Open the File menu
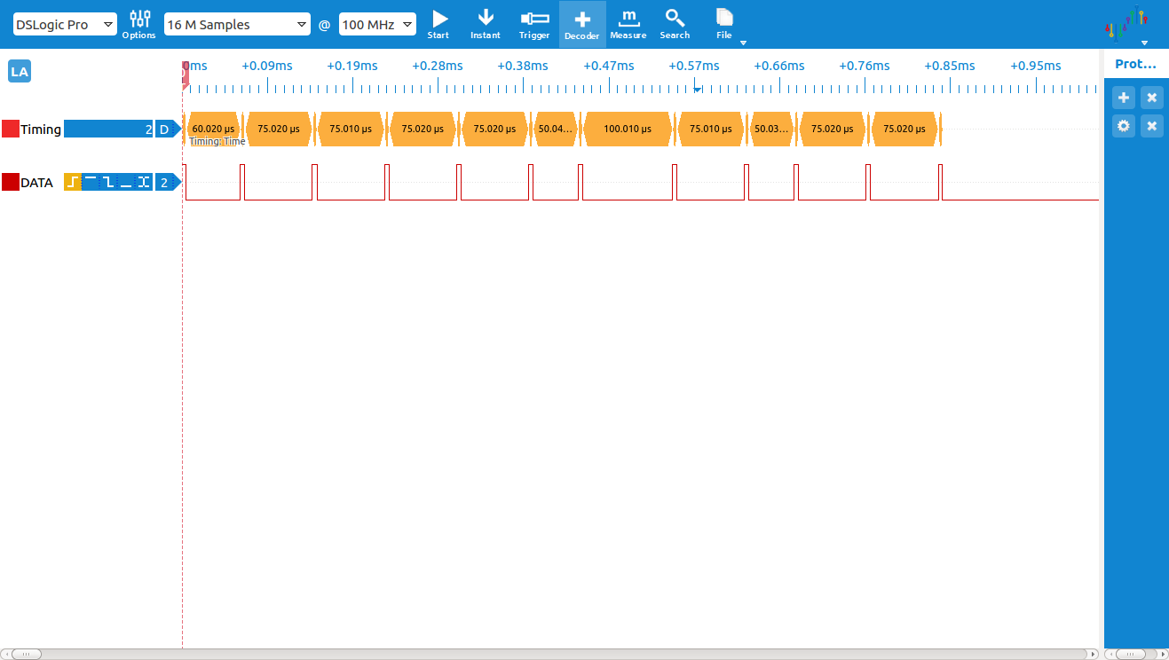Screen dimensions: 1169x660 [x=725, y=24]
